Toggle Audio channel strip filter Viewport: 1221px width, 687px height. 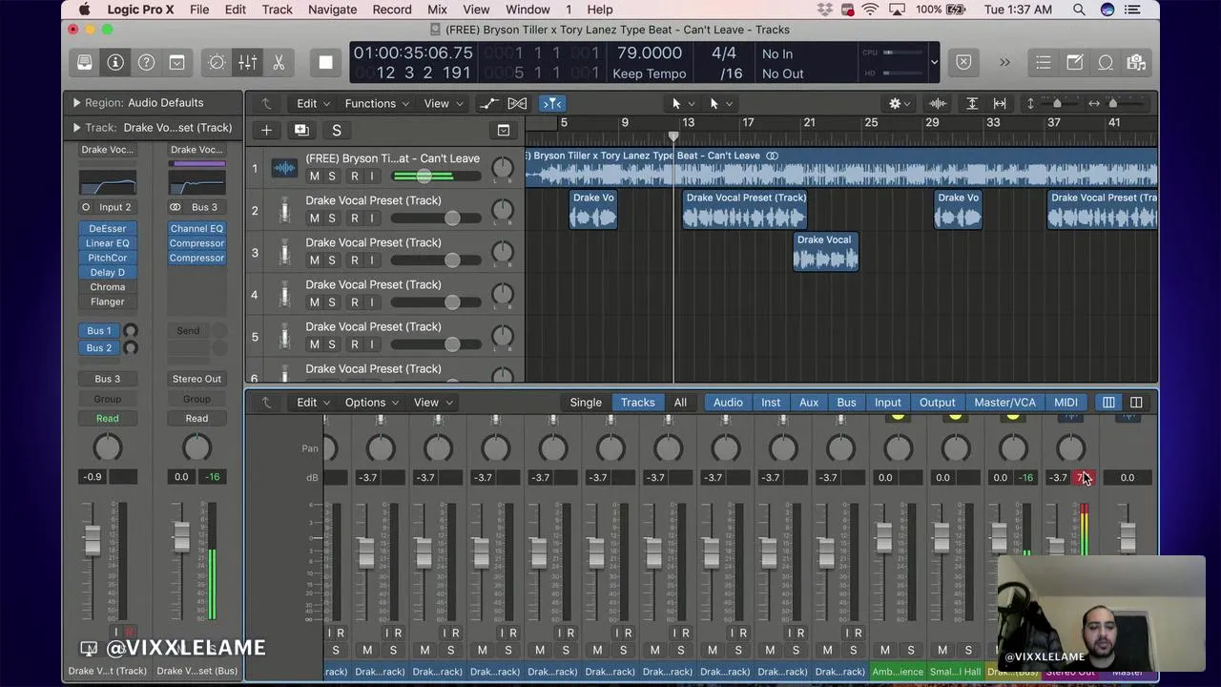[728, 402]
